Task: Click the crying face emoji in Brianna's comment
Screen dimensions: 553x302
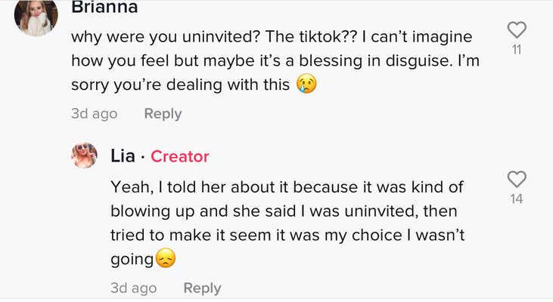Action: [x=306, y=84]
